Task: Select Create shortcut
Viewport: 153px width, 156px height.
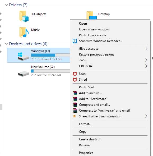Action: pos(110,139)
